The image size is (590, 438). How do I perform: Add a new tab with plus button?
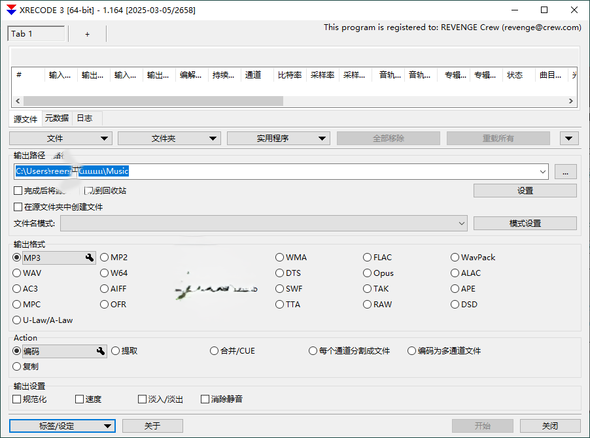coord(87,34)
